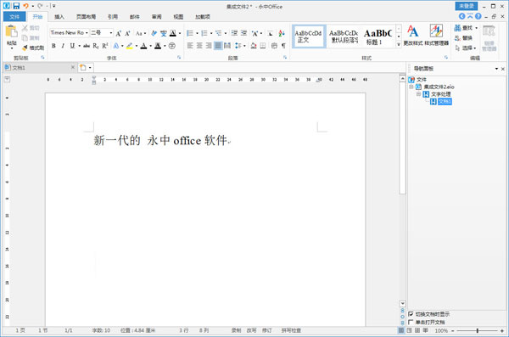Apply subscript formatting

coord(95,46)
